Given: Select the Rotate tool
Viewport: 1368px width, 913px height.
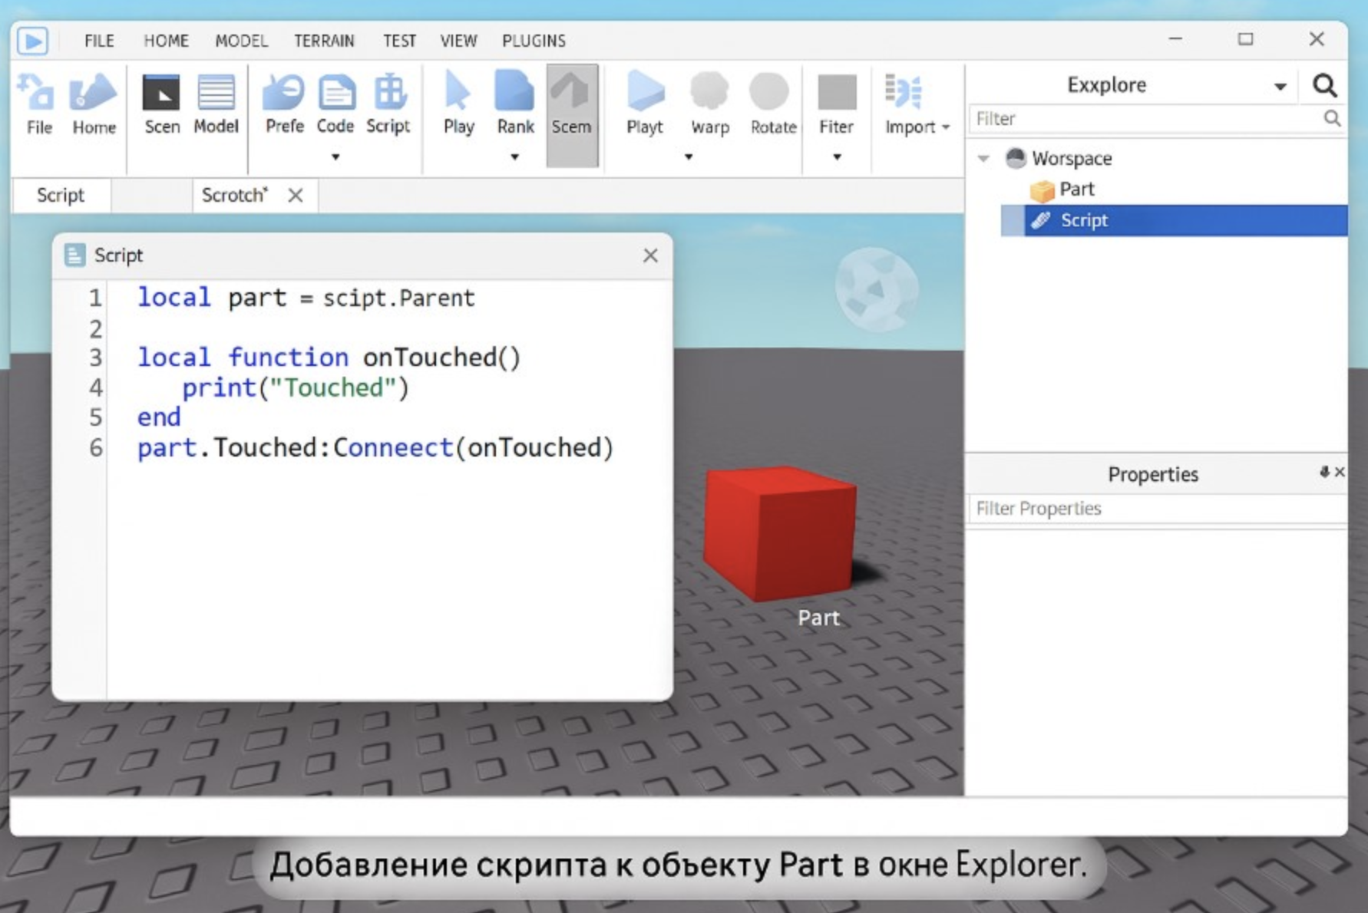Looking at the screenshot, I should pos(769,93).
